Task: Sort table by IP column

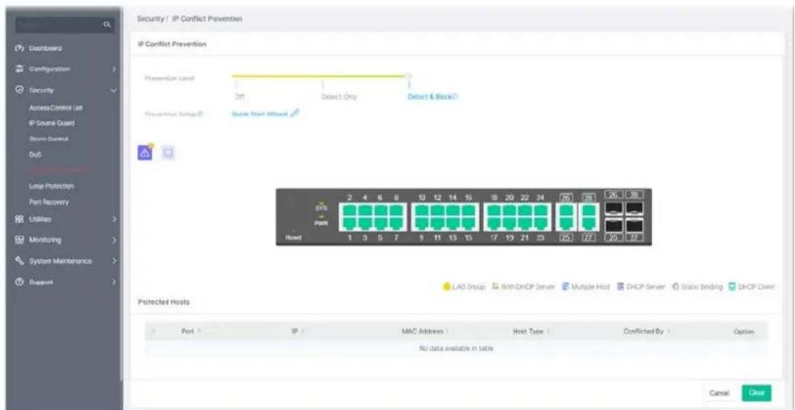Action: (x=298, y=331)
